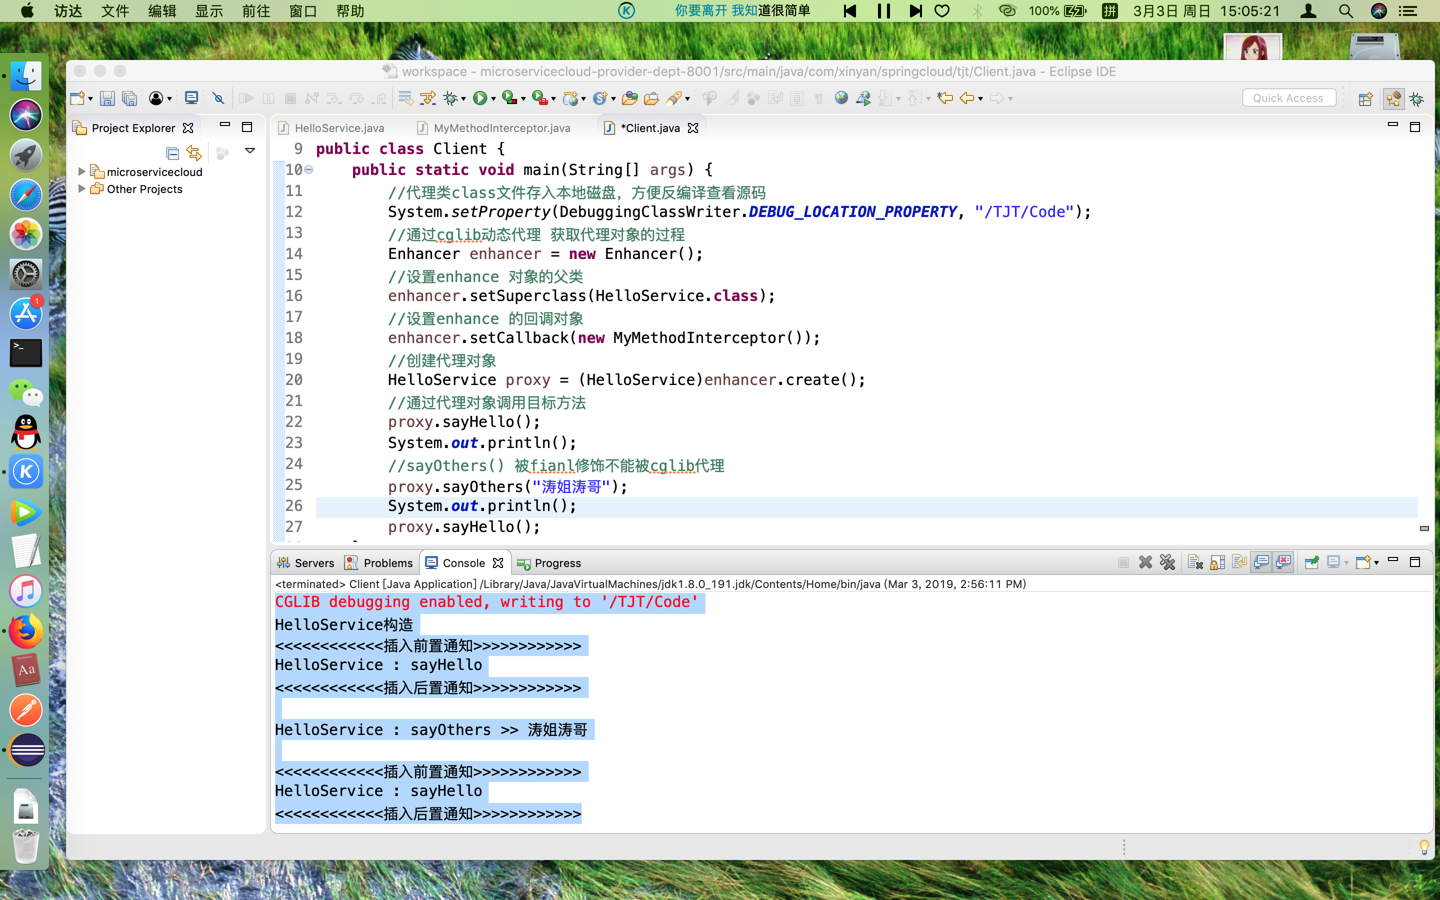Switch to the Problems tab

(x=387, y=563)
